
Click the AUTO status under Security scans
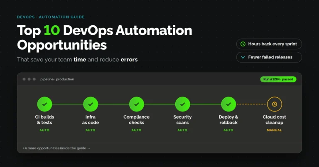coord(182,130)
